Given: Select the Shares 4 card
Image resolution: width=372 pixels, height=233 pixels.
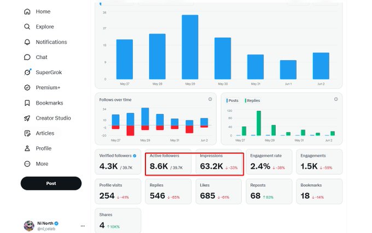Looking at the screenshot, I should 118,220.
